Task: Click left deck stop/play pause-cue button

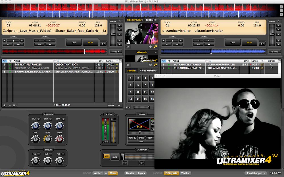Action: pyautogui.click(x=103, y=44)
